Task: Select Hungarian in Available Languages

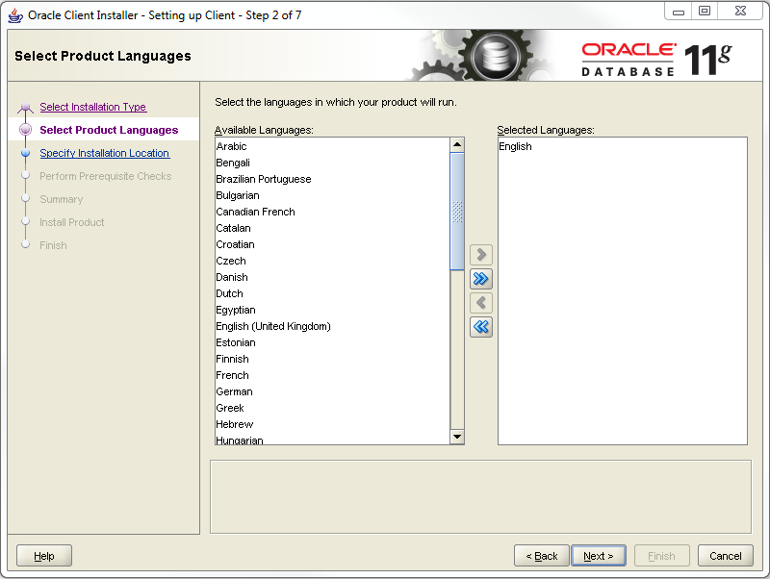Action: [x=332, y=440]
